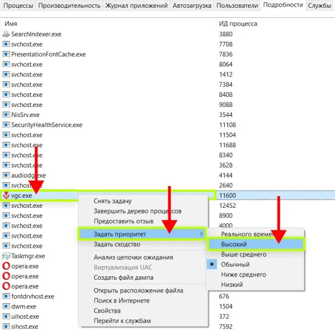Click the svchost.exe icon for PID 11688

(x=6, y=145)
